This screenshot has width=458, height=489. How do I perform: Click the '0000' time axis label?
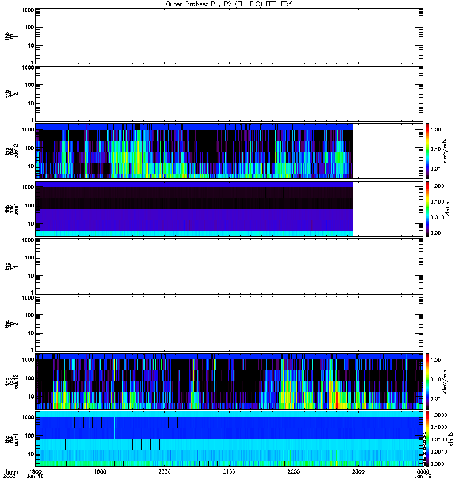[423, 471]
